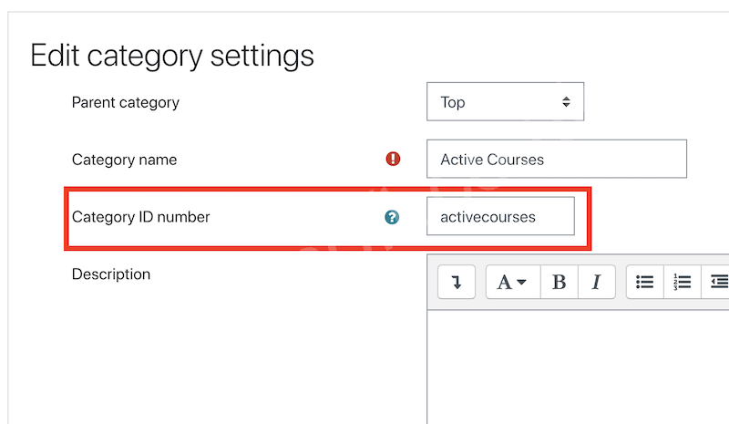Click the Category name text field

pos(557,159)
